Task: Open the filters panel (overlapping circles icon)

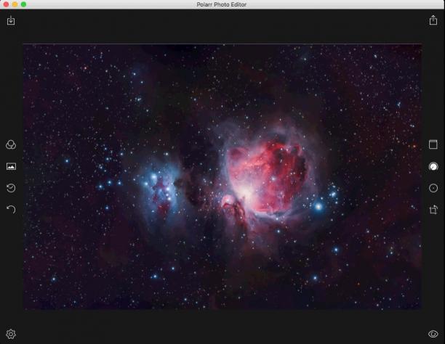Action: click(11, 145)
